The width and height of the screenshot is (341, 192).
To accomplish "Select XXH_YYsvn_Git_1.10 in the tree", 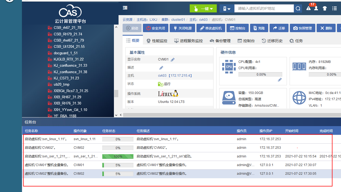I will click(x=70, y=110).
